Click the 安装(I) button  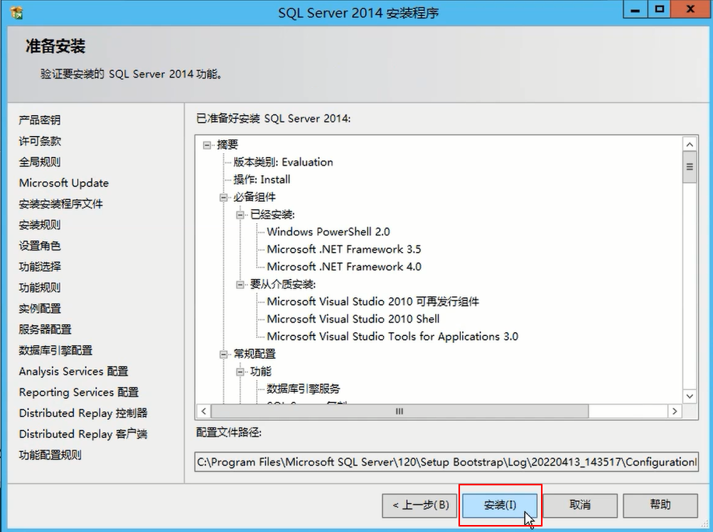coord(500,506)
